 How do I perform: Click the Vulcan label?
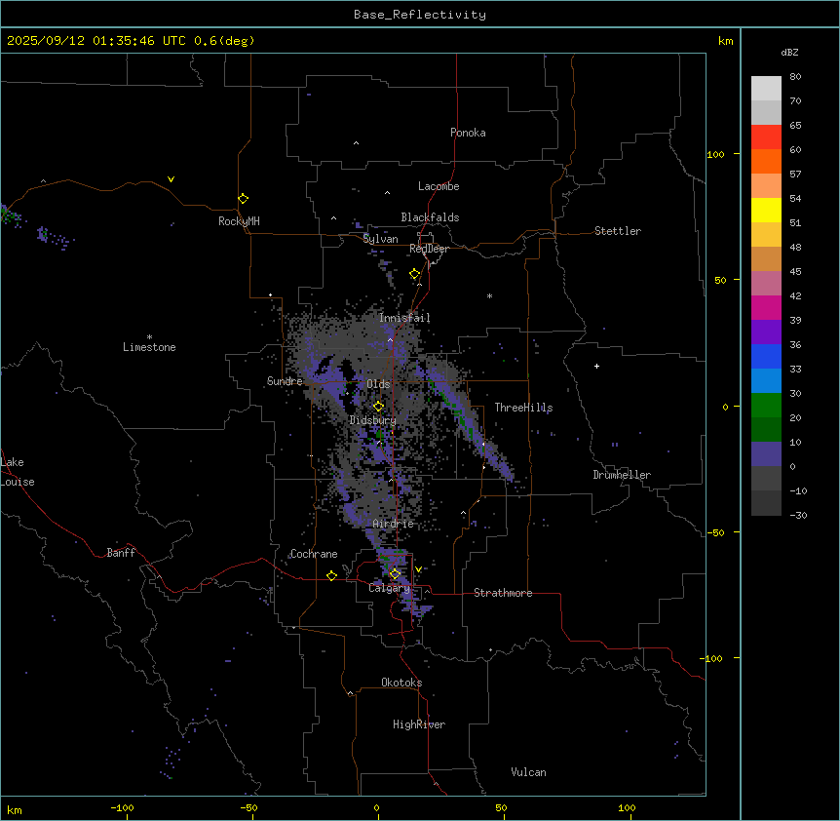pyautogui.click(x=528, y=772)
